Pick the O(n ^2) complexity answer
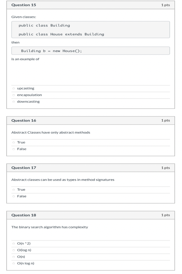The image size is (182, 274). (13, 243)
